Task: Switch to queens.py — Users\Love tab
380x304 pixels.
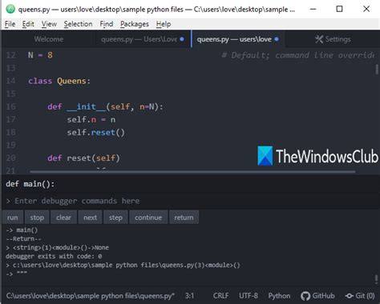Action: point(143,39)
